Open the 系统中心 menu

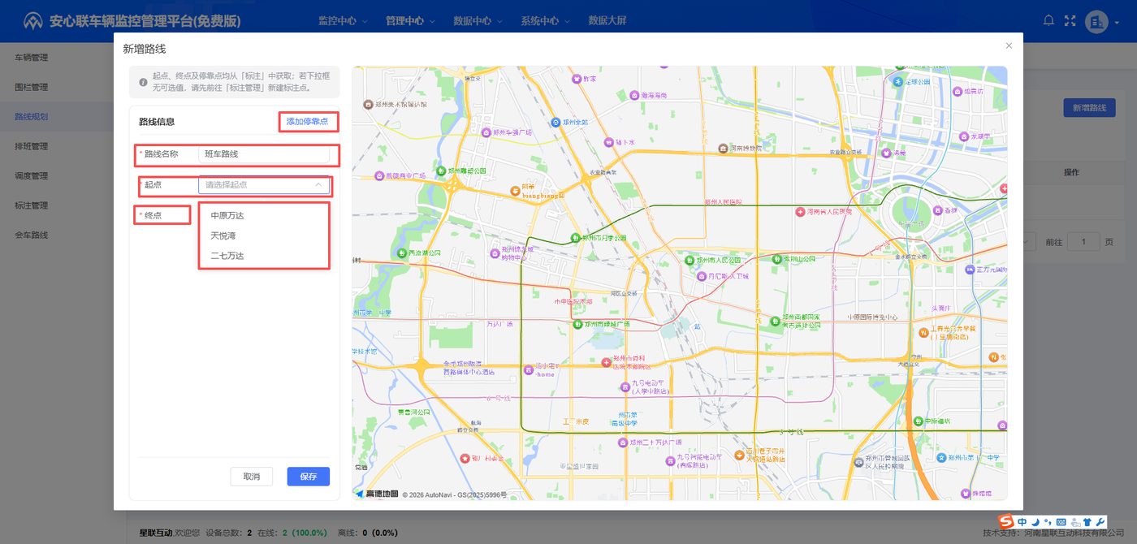(x=546, y=21)
